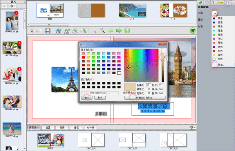Go to next page with green right arrow
Viewport: 235px width, 151px height.
[x=119, y=31]
